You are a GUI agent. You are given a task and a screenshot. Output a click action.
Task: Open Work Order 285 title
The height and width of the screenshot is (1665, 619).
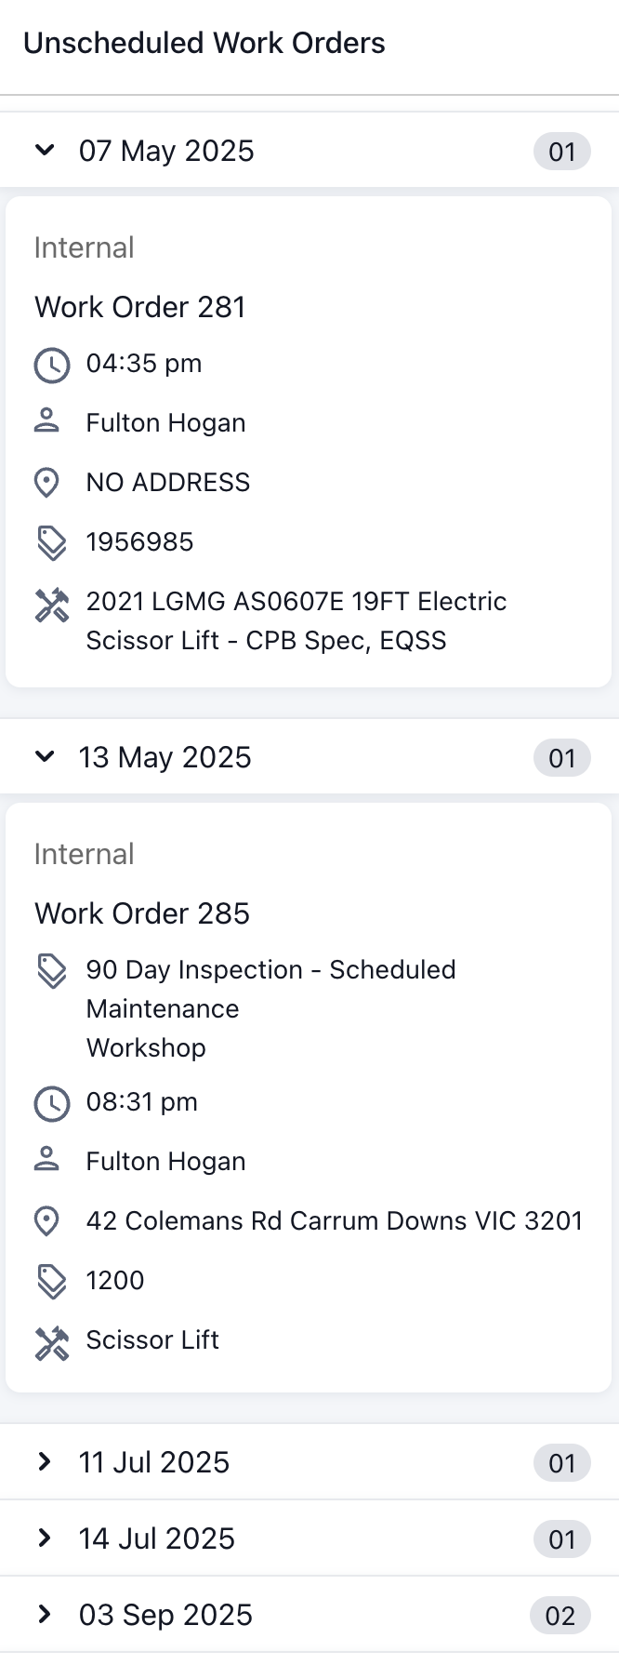tap(142, 913)
